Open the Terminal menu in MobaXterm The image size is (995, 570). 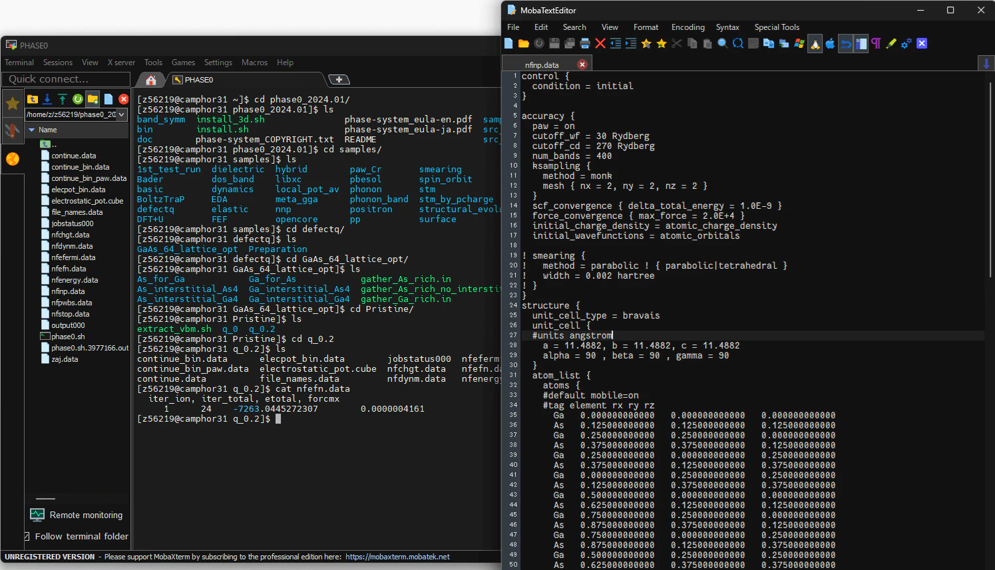19,63
